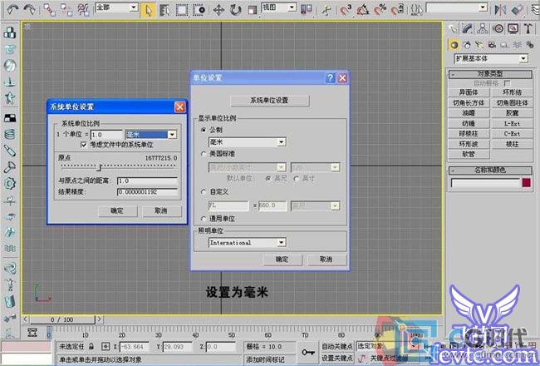Toggle 考虑文件中的系统单位 checkbox

(x=84, y=145)
